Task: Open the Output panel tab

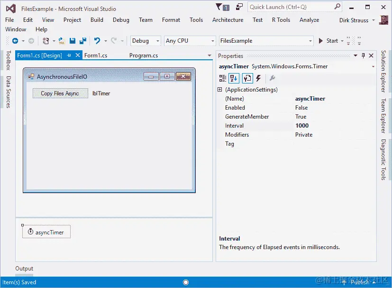Action: coord(24,269)
